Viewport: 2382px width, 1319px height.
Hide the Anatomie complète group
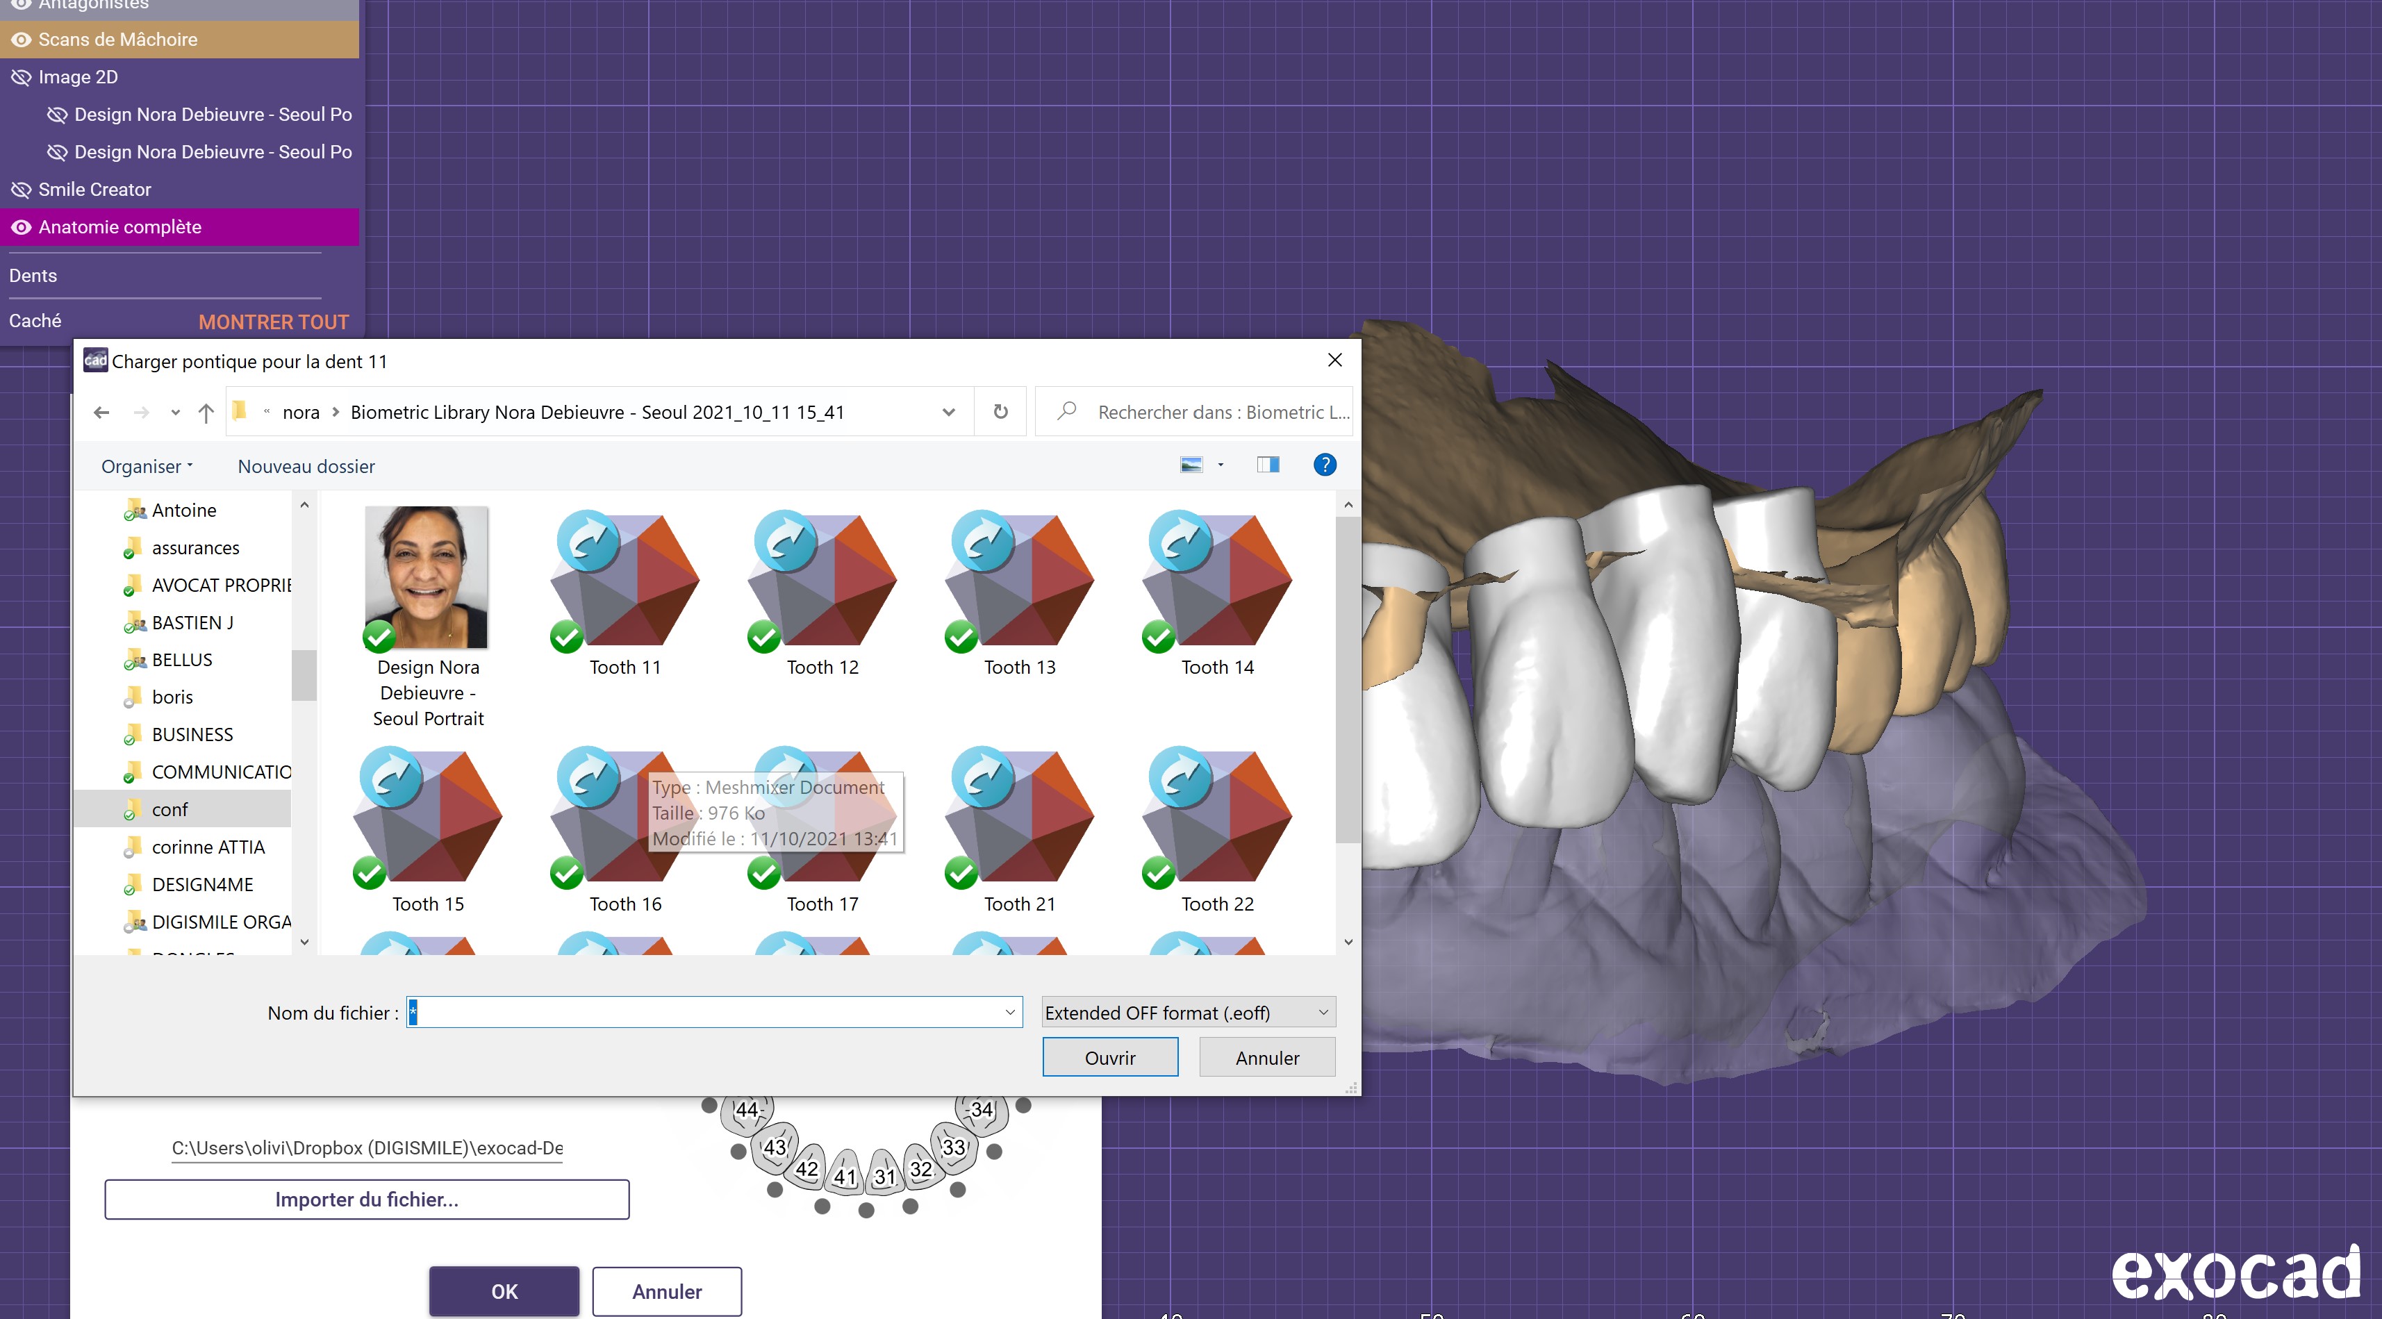point(22,227)
